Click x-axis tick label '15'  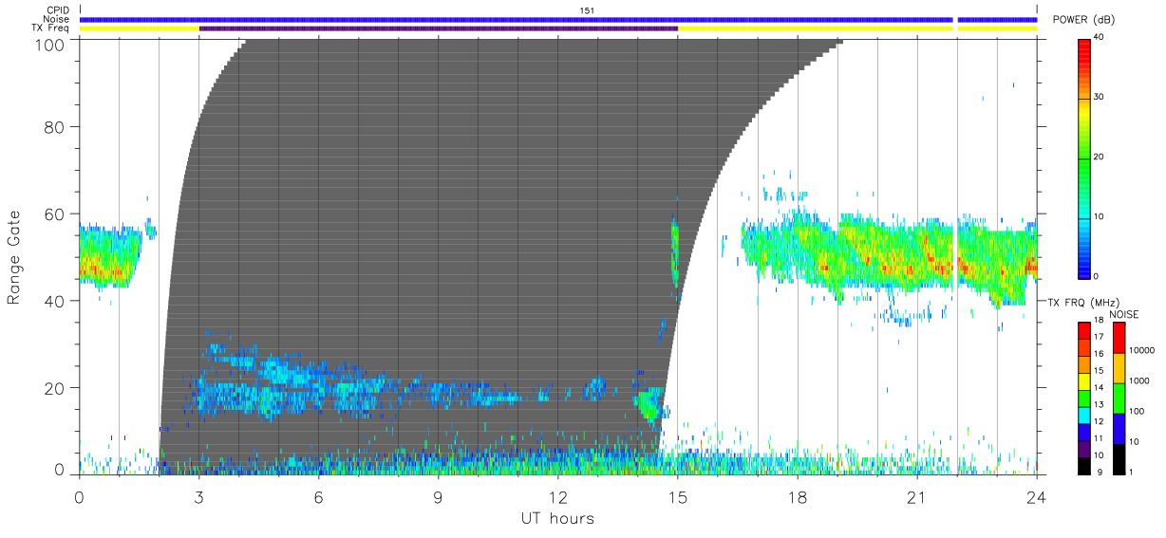click(677, 498)
